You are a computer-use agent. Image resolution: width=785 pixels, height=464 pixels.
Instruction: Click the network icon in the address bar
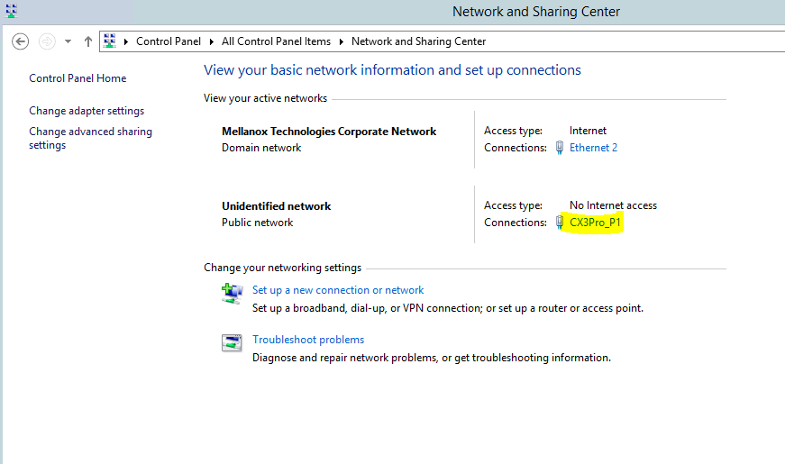click(x=110, y=41)
